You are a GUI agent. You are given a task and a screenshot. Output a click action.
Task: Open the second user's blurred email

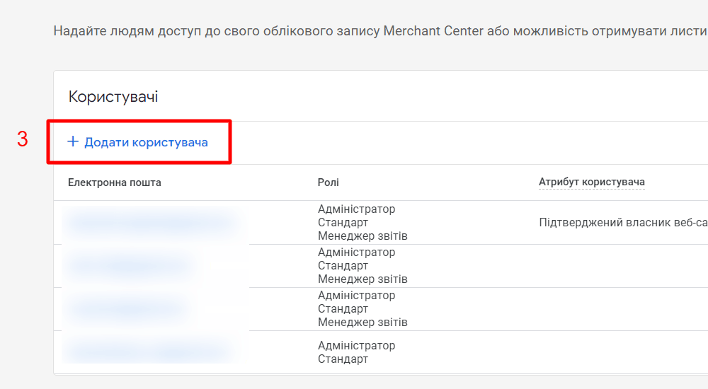pos(127,266)
